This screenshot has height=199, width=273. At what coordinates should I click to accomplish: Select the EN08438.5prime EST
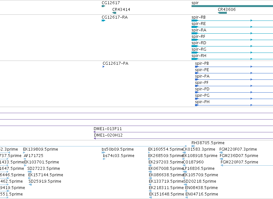point(186,191)
